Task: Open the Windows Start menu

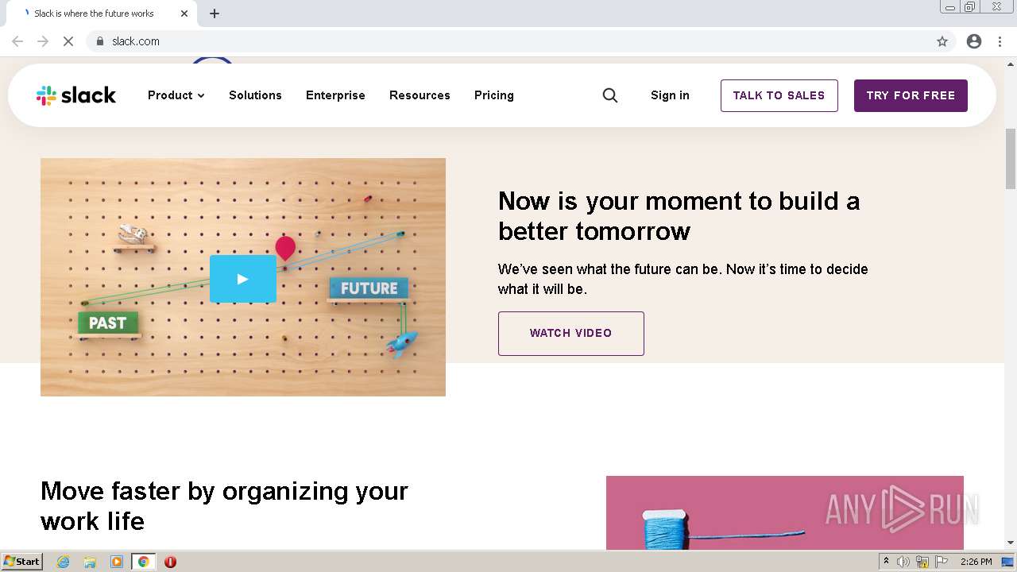Action: [x=21, y=562]
